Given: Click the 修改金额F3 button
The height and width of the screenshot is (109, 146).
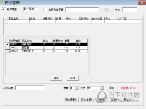Looking at the screenshot, I should (x=87, y=100).
